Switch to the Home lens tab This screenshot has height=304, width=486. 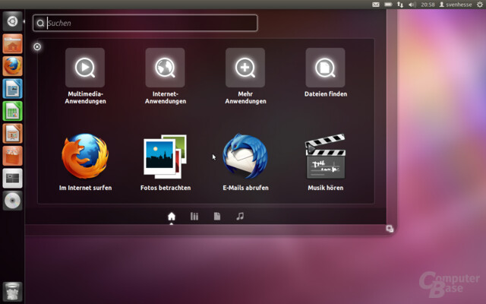click(x=172, y=216)
